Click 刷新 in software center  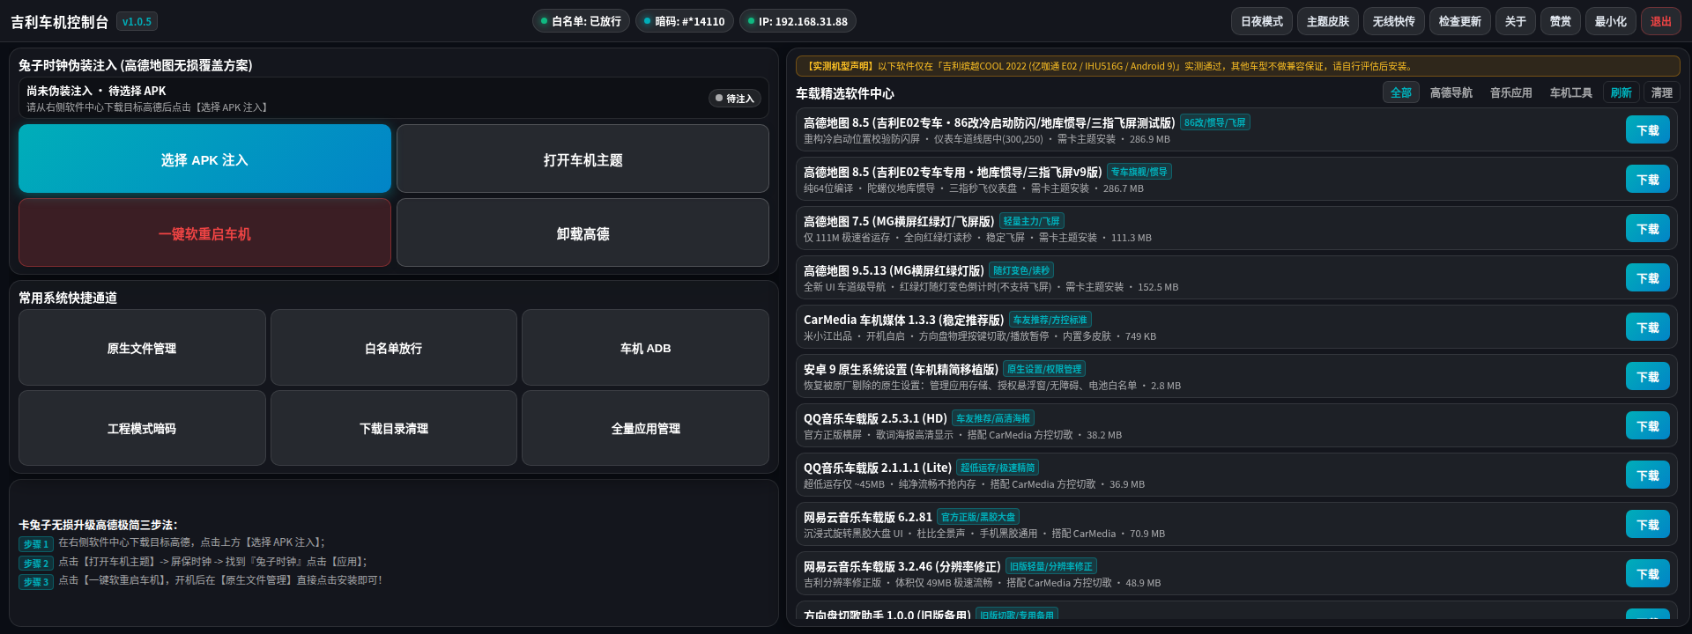1621,92
